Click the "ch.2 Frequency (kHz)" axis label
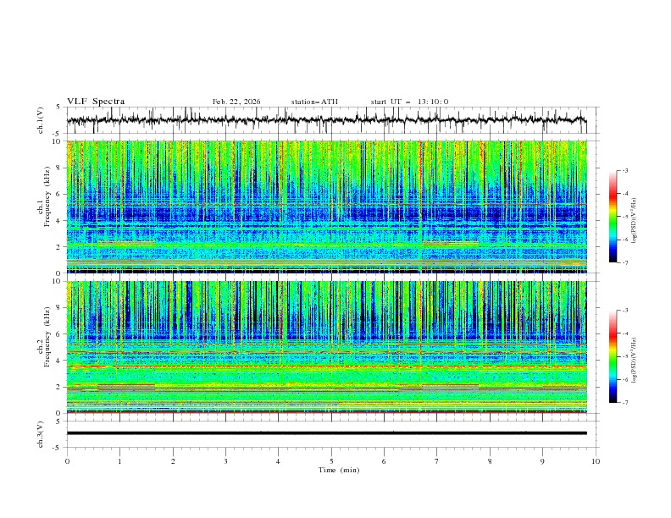This screenshot has width=671, height=518. click(44, 337)
